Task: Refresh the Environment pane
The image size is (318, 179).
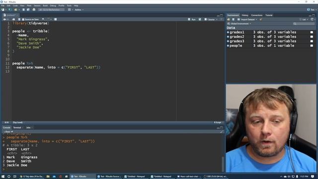Action: tap(312, 19)
